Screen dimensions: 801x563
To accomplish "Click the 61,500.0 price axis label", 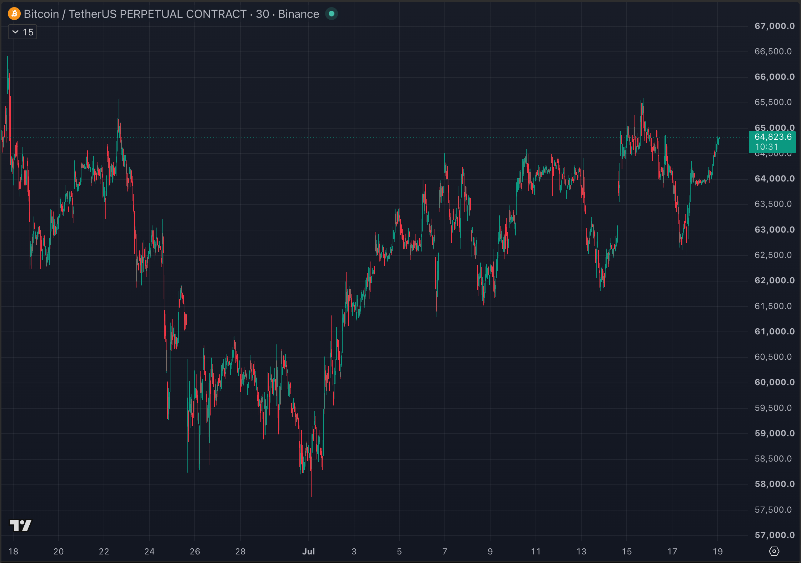I will [773, 306].
